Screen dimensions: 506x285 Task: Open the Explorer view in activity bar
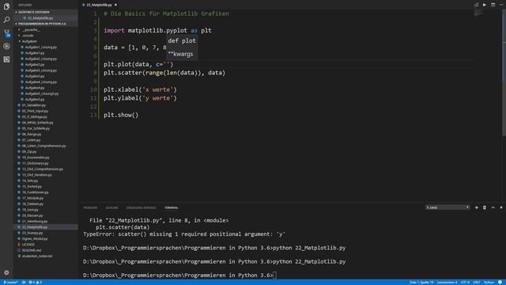pos(6,6)
